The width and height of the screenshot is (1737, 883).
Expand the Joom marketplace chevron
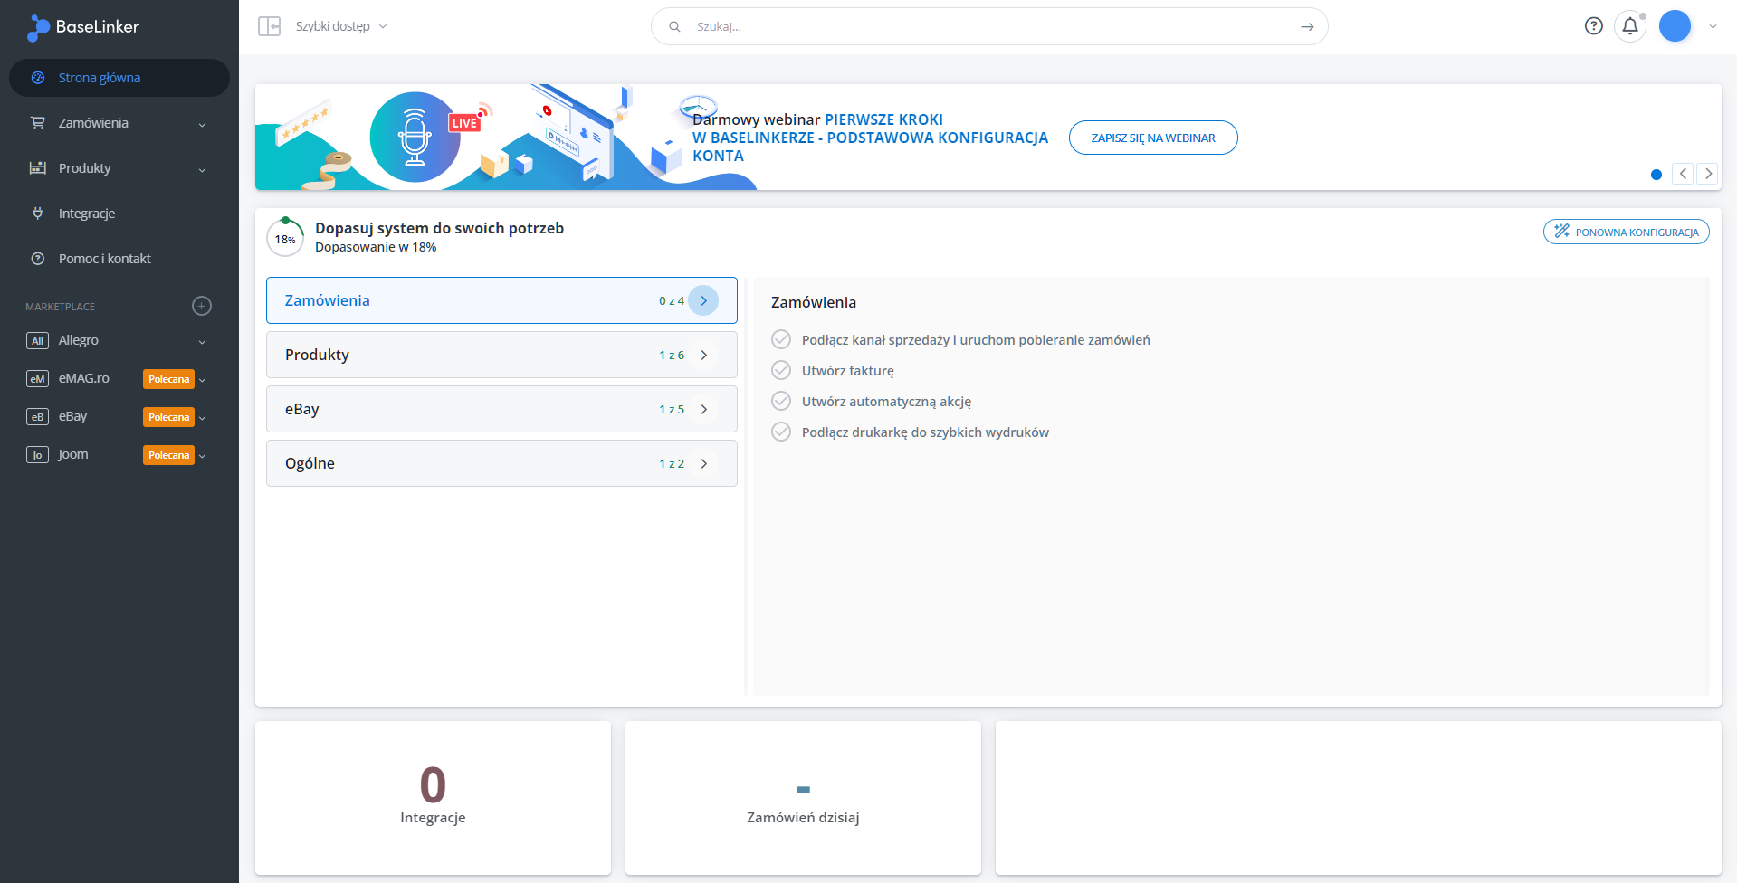coord(202,456)
